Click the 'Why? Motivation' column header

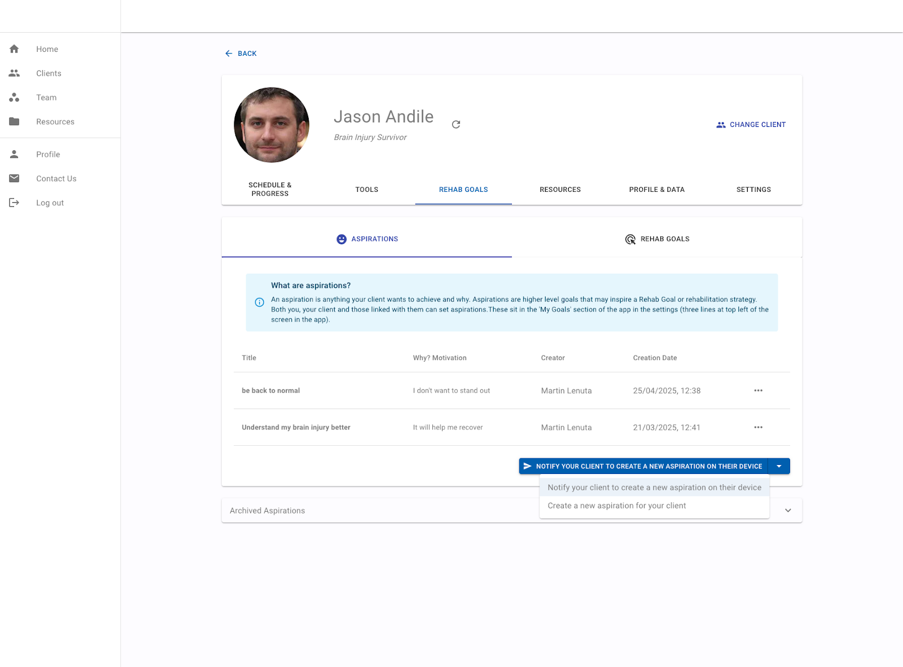pyautogui.click(x=440, y=358)
